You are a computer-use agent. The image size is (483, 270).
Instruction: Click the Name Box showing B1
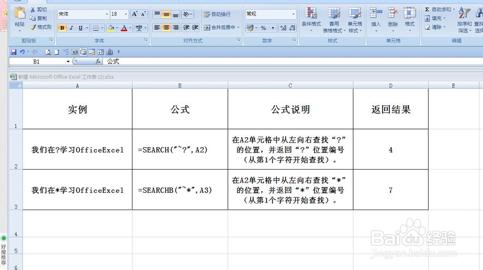(x=36, y=61)
